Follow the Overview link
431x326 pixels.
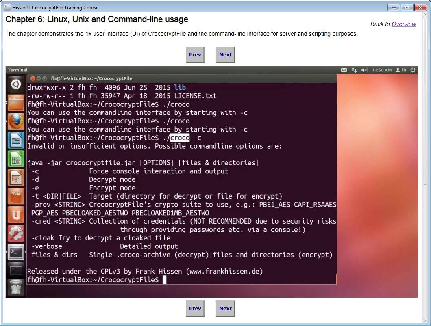click(404, 24)
